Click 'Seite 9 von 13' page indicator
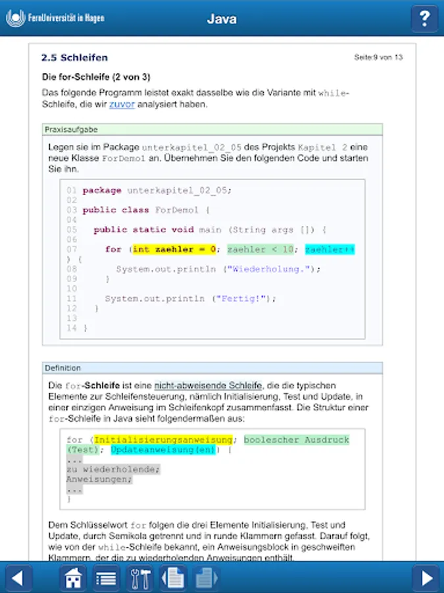Screen dimensions: 444x593 [x=378, y=57]
